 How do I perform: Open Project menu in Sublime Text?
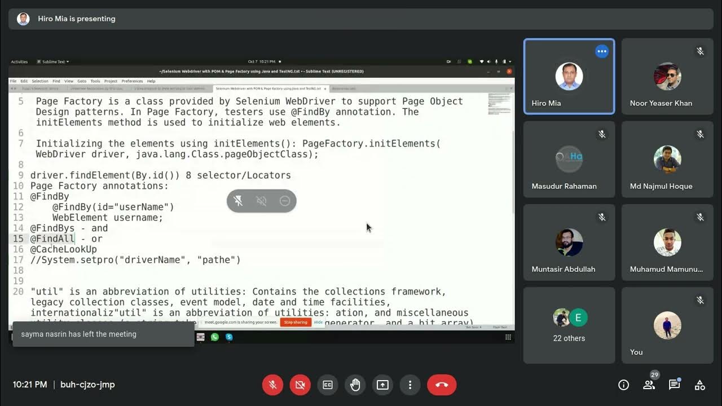tap(111, 81)
